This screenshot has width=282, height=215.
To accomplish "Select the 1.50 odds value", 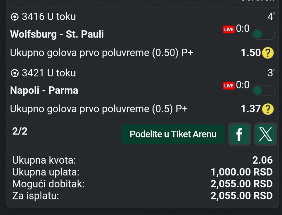I will pyautogui.click(x=251, y=53).
